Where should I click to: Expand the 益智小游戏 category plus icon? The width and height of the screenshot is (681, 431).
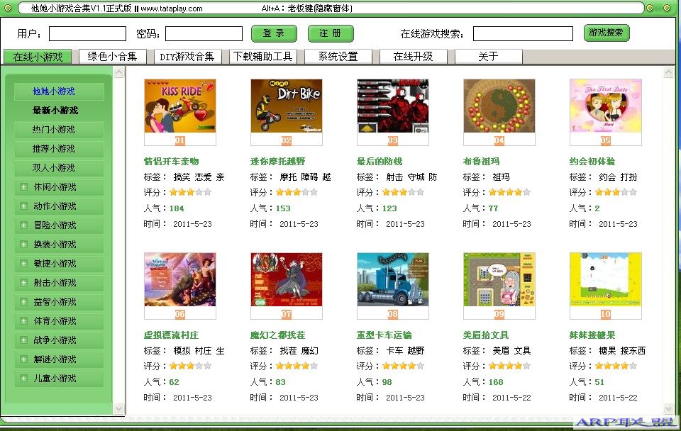tap(23, 302)
